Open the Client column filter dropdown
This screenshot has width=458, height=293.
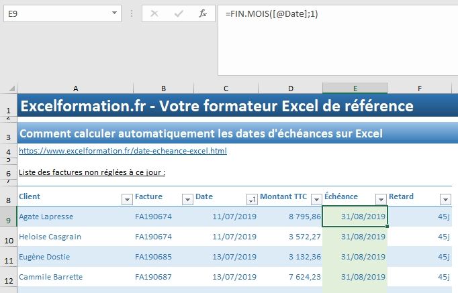click(126, 198)
